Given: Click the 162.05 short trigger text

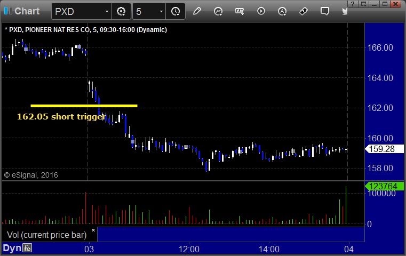Looking at the screenshot, I should pos(61,116).
